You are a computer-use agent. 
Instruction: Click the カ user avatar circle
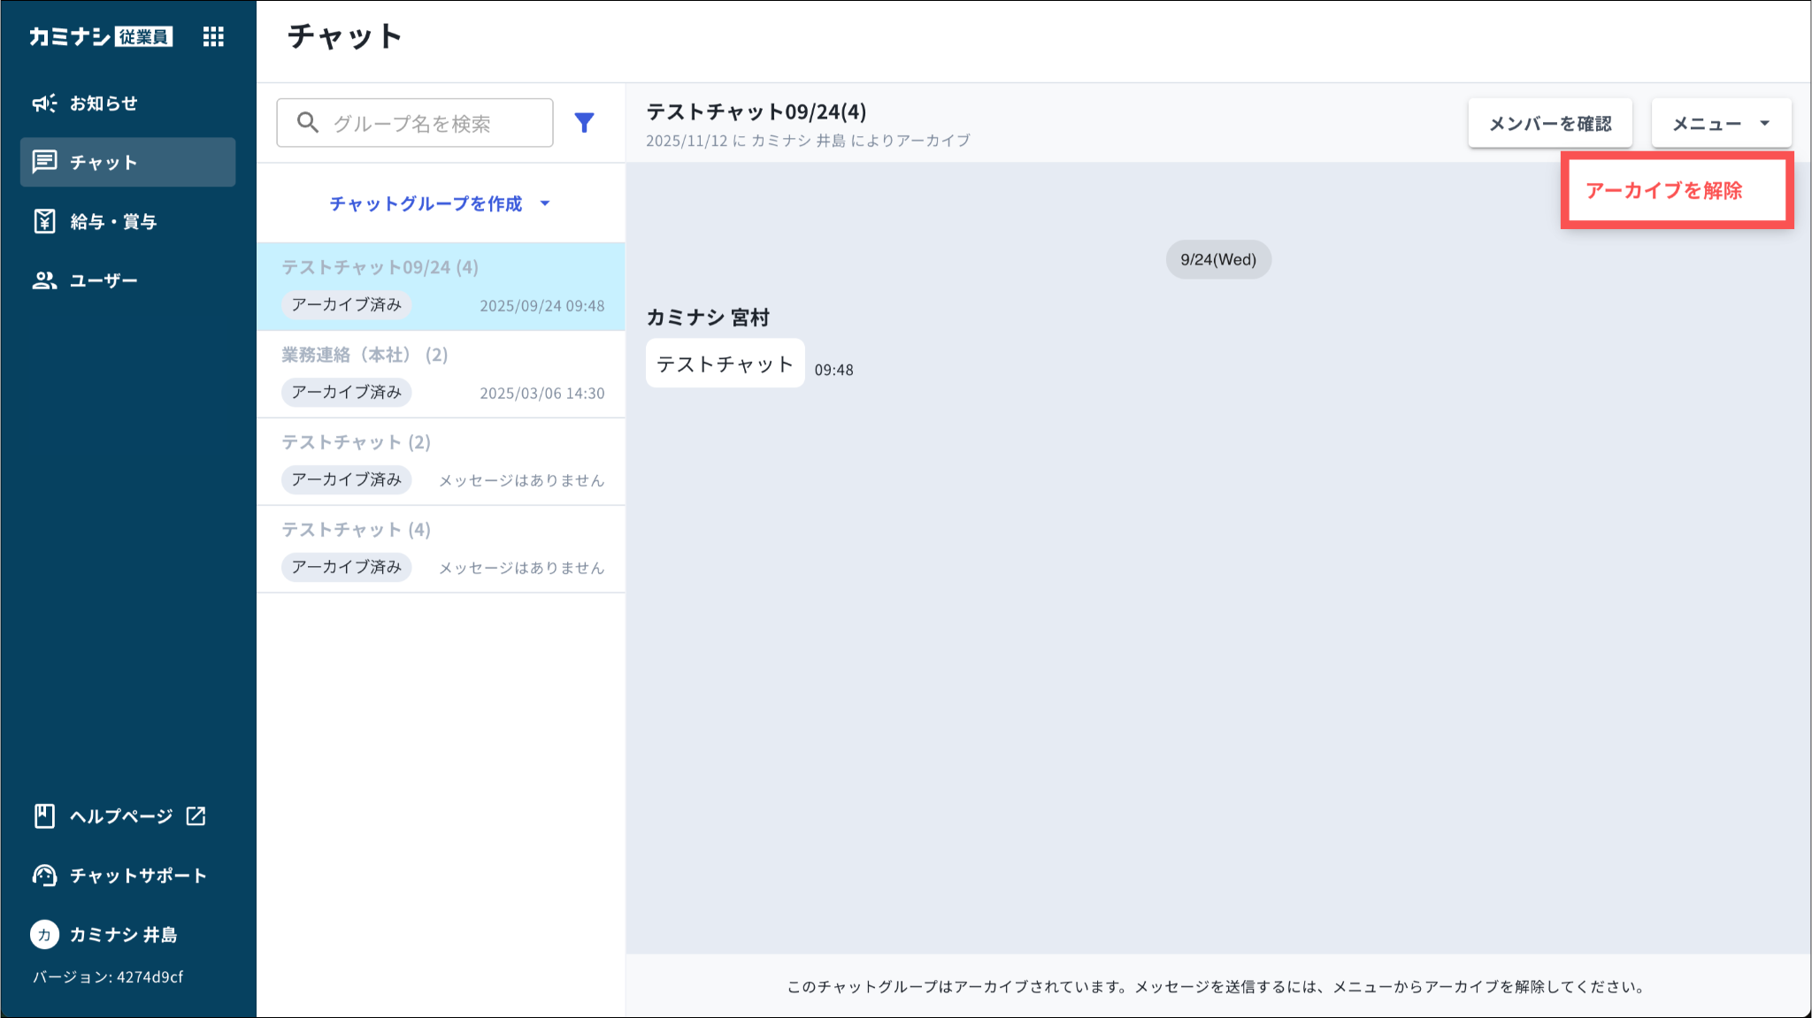point(44,934)
